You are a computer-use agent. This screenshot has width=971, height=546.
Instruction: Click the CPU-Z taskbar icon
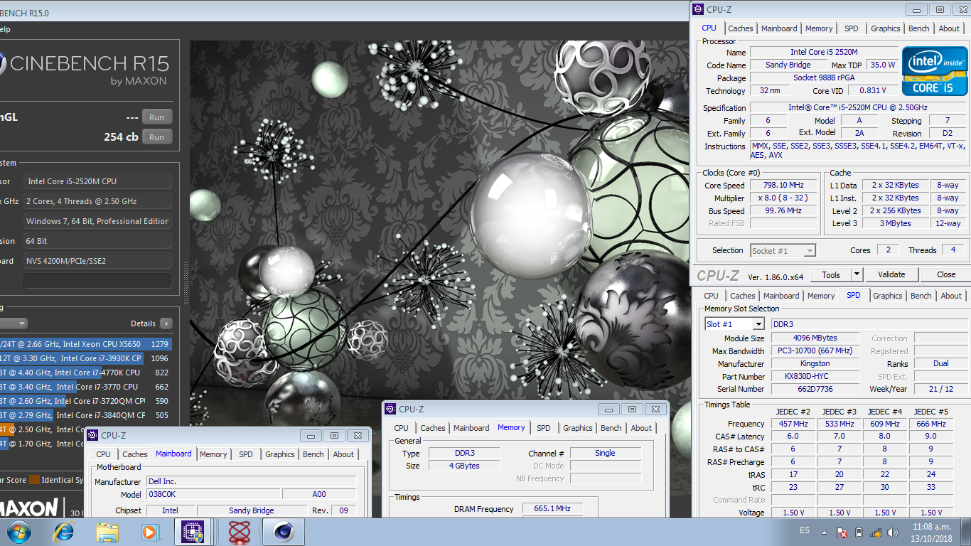193,532
